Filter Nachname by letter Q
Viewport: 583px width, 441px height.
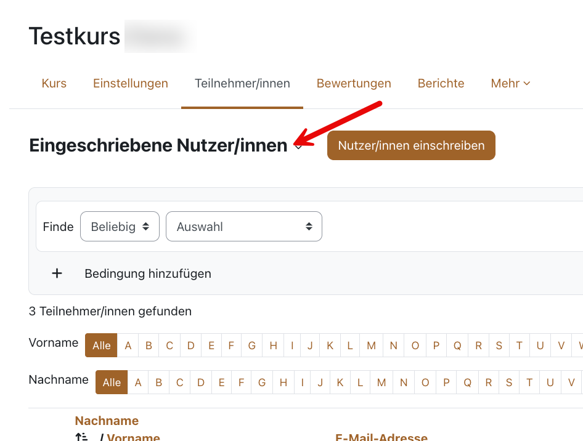(x=467, y=382)
